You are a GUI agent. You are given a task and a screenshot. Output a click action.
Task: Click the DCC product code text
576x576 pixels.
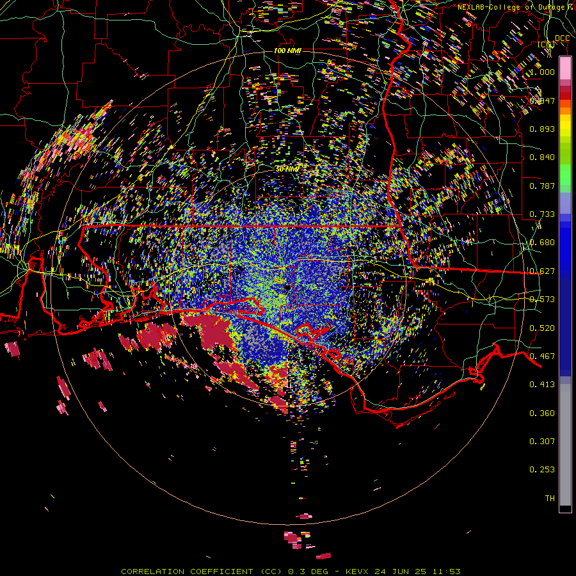(x=562, y=38)
